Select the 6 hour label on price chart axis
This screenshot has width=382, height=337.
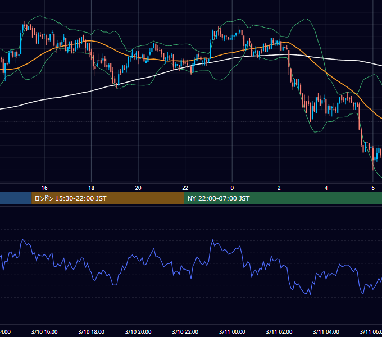[x=373, y=188]
